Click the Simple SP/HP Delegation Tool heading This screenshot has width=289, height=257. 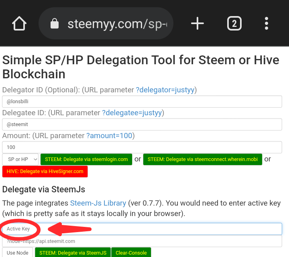140,67
